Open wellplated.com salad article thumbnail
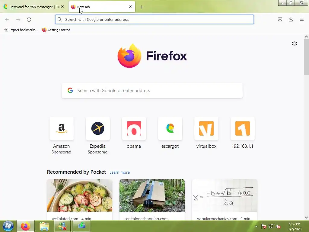Image resolution: width=309 pixels, height=232 pixels. pos(80,195)
